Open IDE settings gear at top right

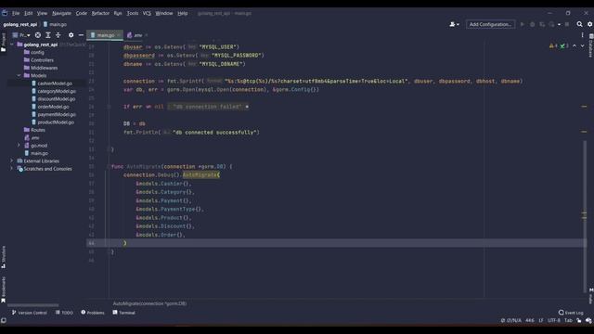point(590,24)
